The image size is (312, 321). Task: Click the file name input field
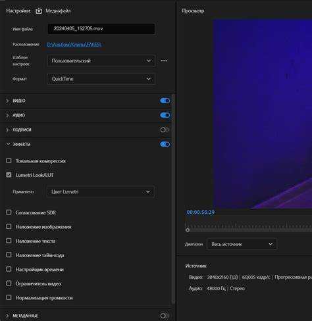[x=101, y=29]
